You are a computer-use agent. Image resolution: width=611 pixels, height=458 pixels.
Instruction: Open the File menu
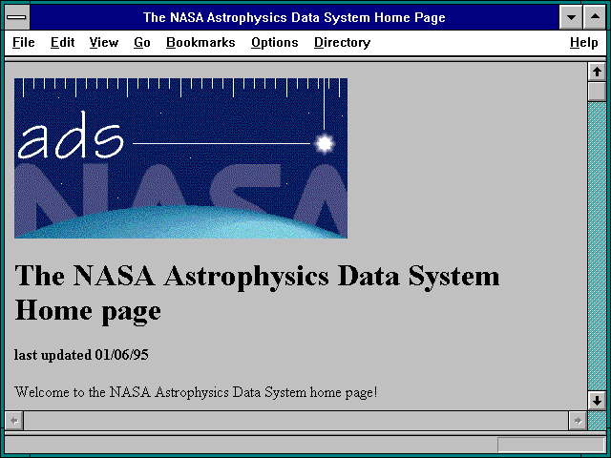[x=23, y=42]
